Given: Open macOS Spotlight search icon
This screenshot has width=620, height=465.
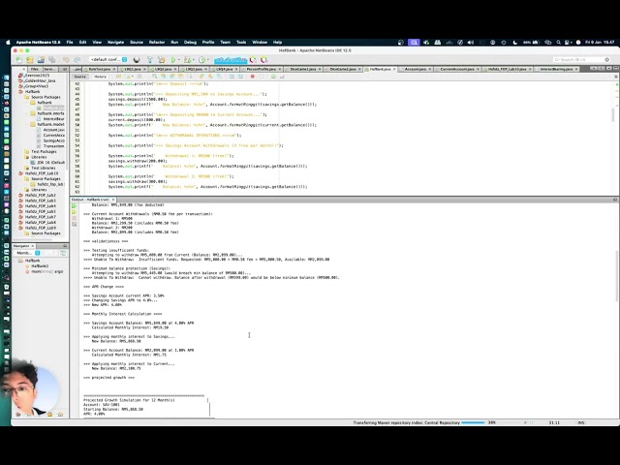Looking at the screenshot, I should tap(558, 43).
